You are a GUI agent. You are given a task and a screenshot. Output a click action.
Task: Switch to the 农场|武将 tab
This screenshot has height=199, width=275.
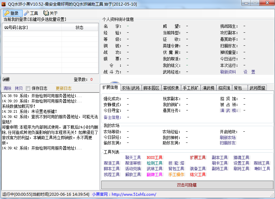pos(131,88)
